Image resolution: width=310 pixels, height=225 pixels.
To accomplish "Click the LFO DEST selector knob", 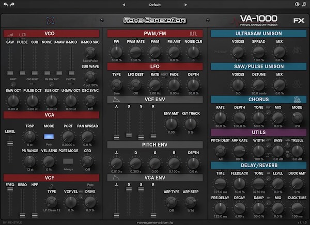I will coord(135,85).
